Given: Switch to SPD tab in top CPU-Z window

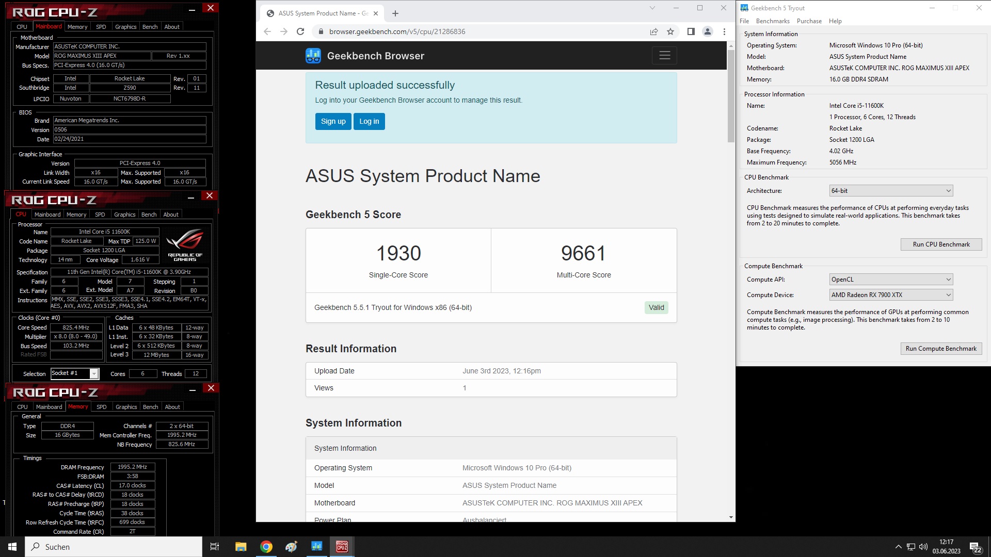Looking at the screenshot, I should tap(101, 27).
